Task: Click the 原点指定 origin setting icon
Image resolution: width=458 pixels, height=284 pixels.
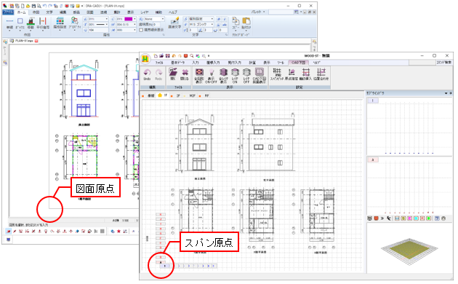Action: [x=292, y=74]
